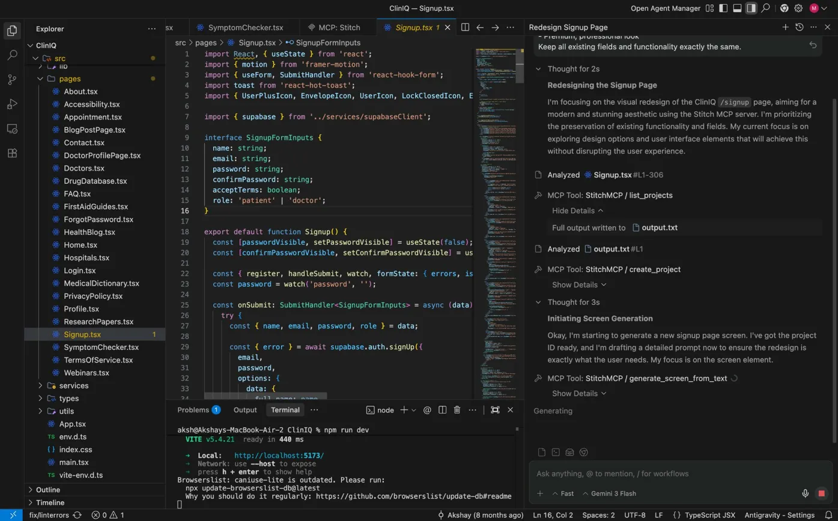Viewport: 838px width, 521px height.
Task: Open Run and Debug view
Action: point(12,104)
